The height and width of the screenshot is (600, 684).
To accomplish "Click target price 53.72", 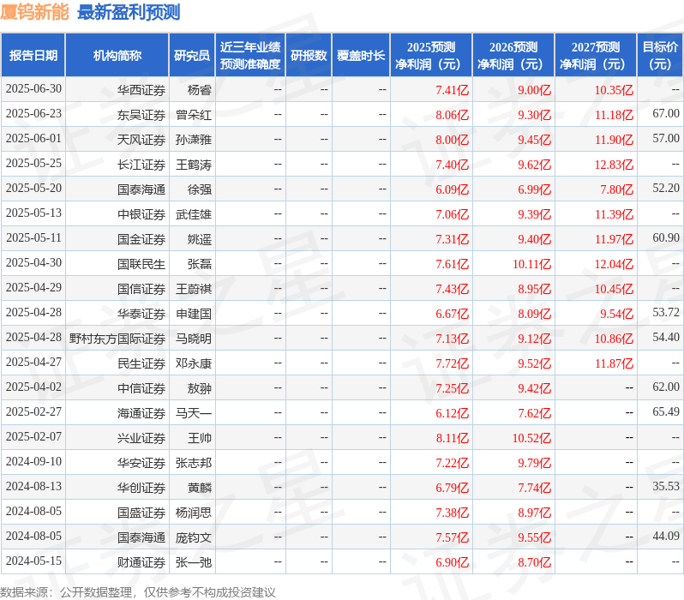I will (x=666, y=313).
